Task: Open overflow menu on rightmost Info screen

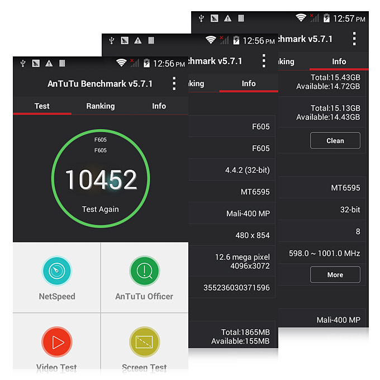Action: (x=354, y=39)
